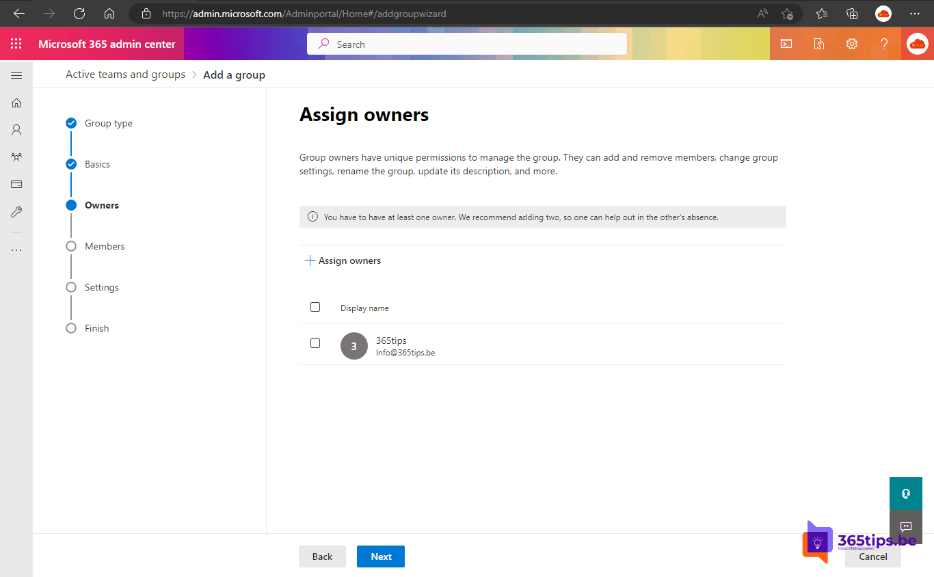
Task: Click the Assign owners link
Action: coord(343,260)
